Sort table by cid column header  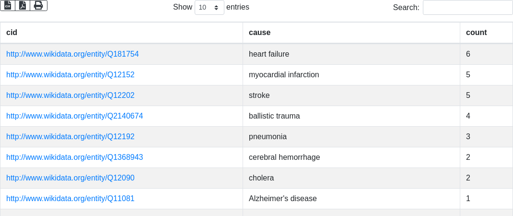click(12, 33)
